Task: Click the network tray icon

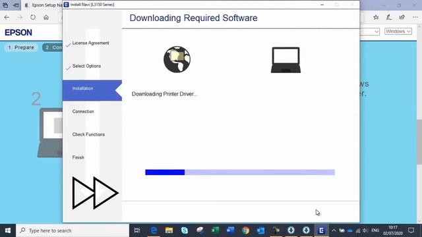Action: coord(357,230)
